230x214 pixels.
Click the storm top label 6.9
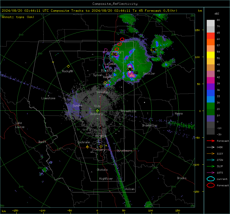[154, 50]
